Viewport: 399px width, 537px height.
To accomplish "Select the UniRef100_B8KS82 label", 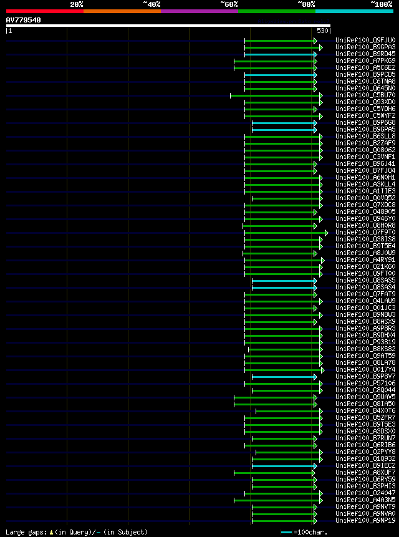I will tap(365, 349).
